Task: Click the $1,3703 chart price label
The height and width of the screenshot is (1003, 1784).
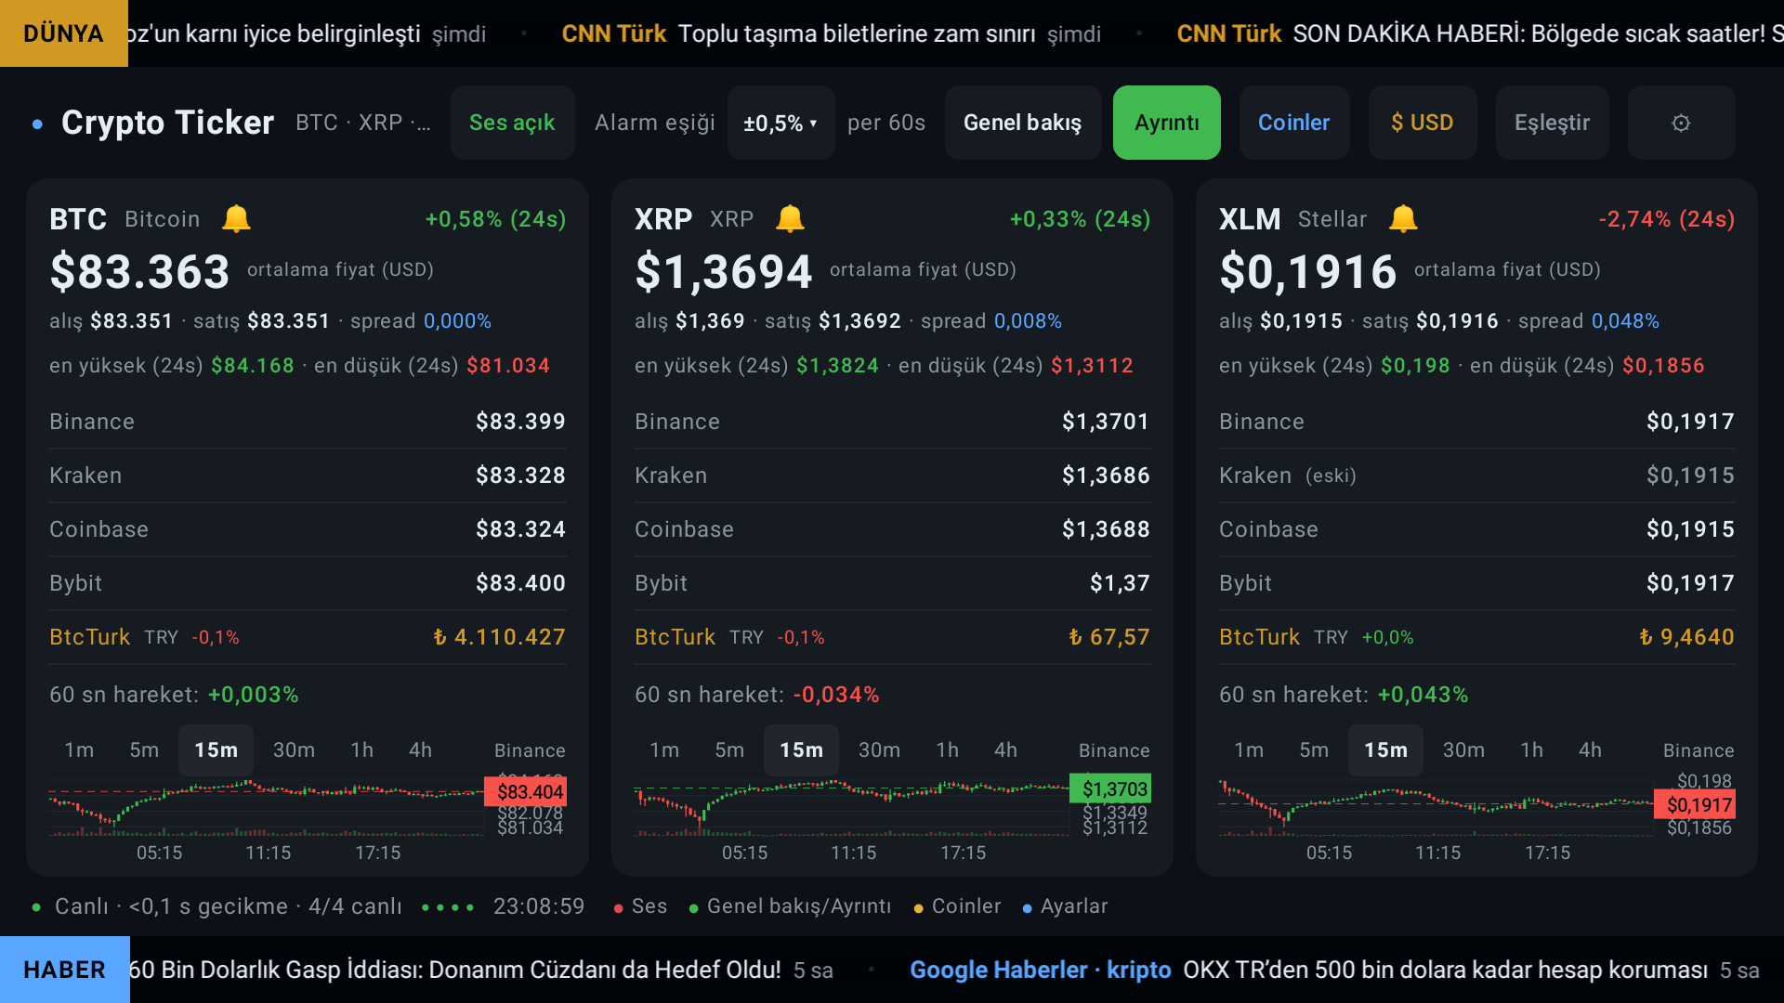Action: coord(1110,788)
